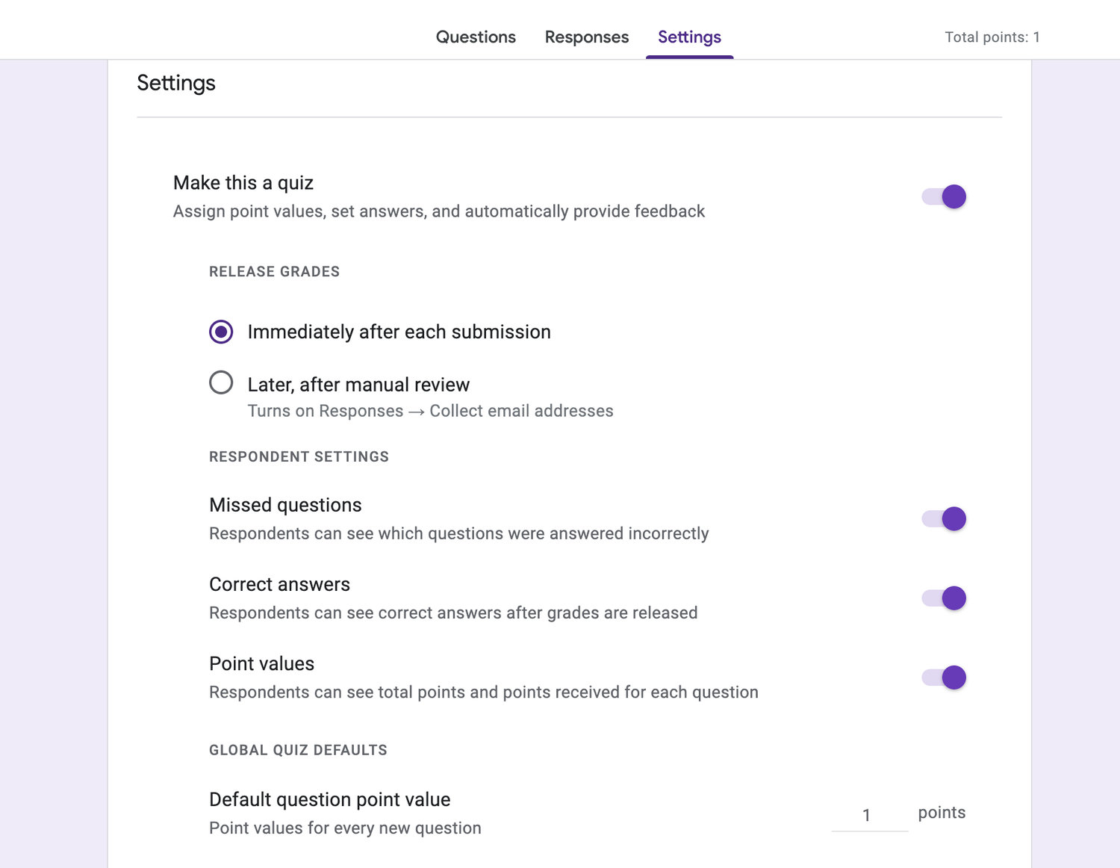Click the RELEASE GRADES section label
The height and width of the screenshot is (868, 1120).
coord(274,271)
